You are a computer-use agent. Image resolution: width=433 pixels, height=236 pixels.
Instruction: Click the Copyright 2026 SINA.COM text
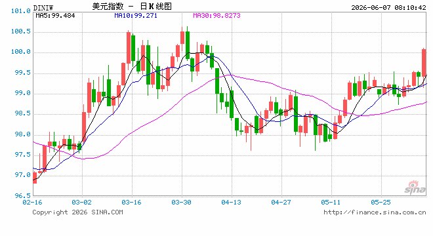point(77,212)
